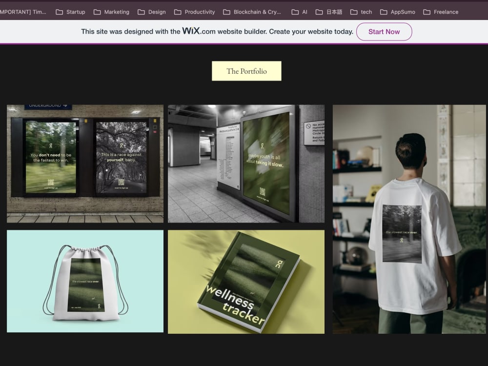Open the tech bookmarks folder

361,12
